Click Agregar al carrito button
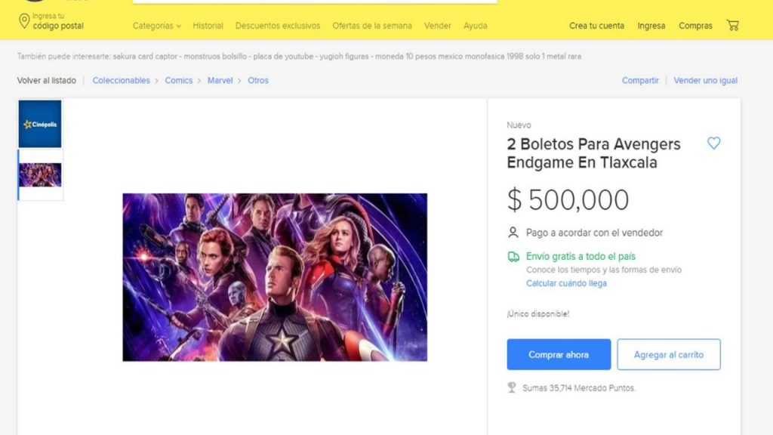Viewport: 773px width, 435px height. [x=668, y=354]
